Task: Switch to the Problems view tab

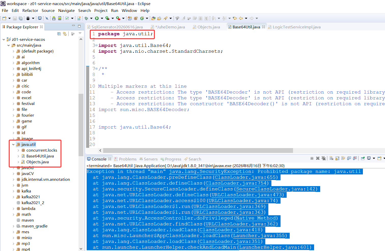Action: coord(126,159)
